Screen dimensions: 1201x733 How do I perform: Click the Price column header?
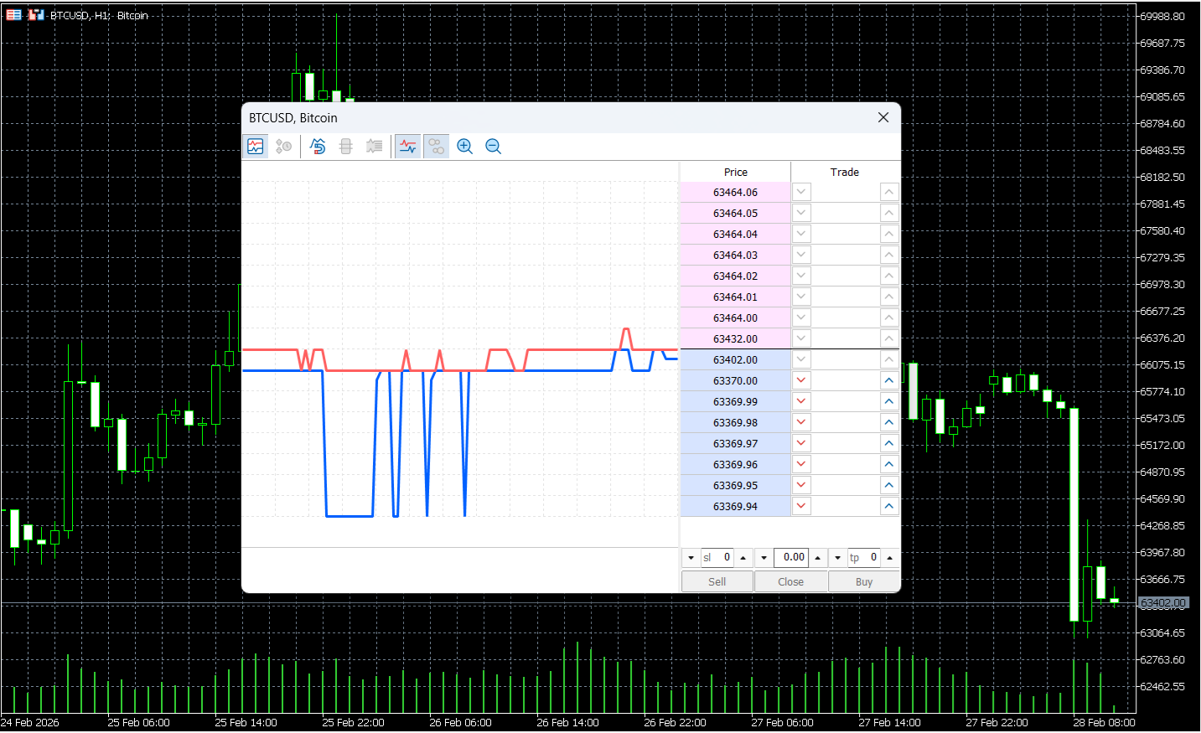tap(735, 172)
